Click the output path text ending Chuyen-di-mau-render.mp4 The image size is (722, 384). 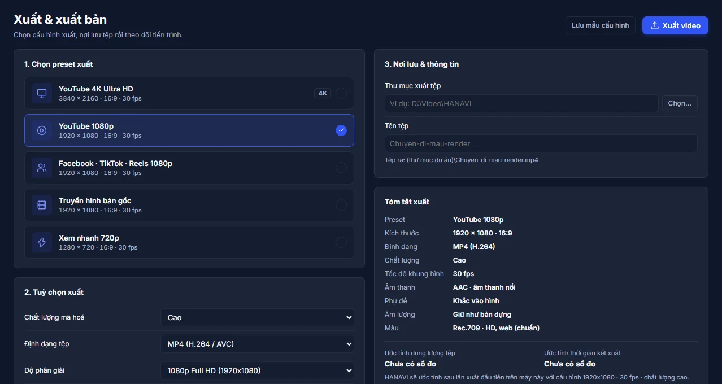pyautogui.click(x=462, y=160)
